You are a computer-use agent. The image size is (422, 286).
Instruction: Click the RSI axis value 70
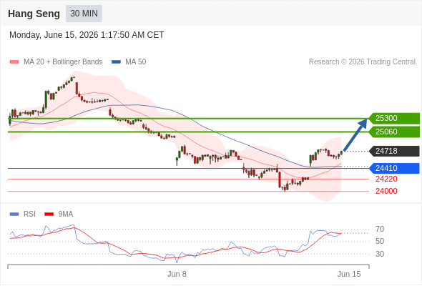(x=380, y=230)
